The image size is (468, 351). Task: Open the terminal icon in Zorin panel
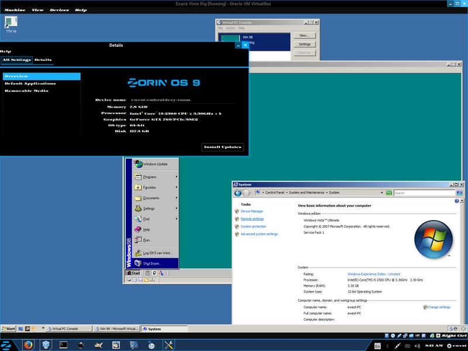(x=63, y=345)
